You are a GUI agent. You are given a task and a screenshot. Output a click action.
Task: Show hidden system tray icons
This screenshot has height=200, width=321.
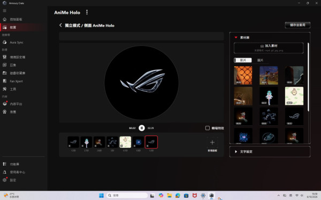[278, 196]
